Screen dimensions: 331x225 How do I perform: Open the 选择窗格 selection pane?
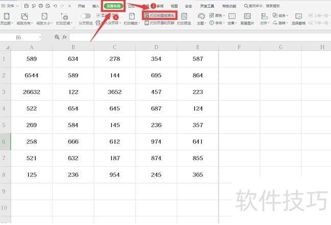click(x=298, y=19)
